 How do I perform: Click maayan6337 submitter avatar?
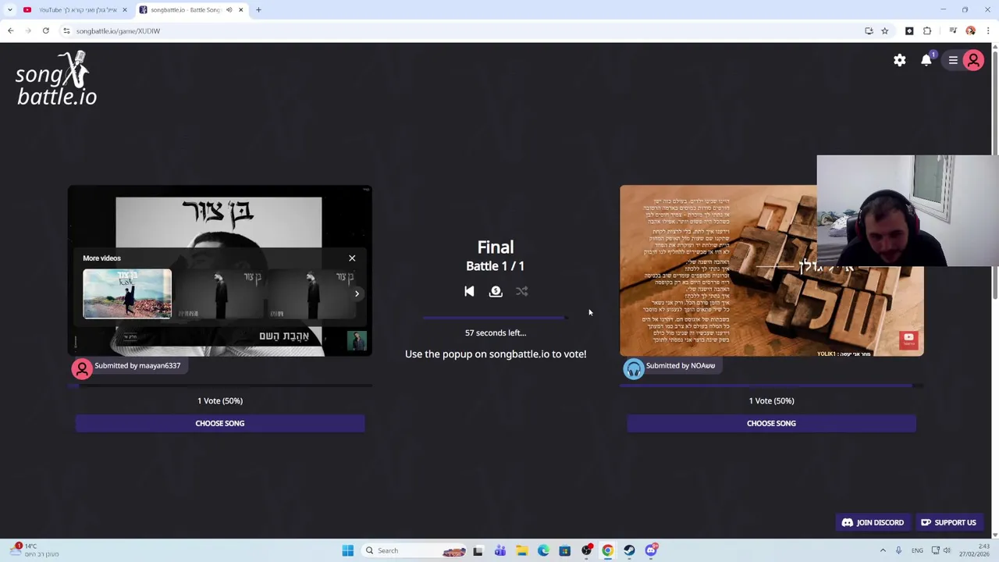coord(82,368)
